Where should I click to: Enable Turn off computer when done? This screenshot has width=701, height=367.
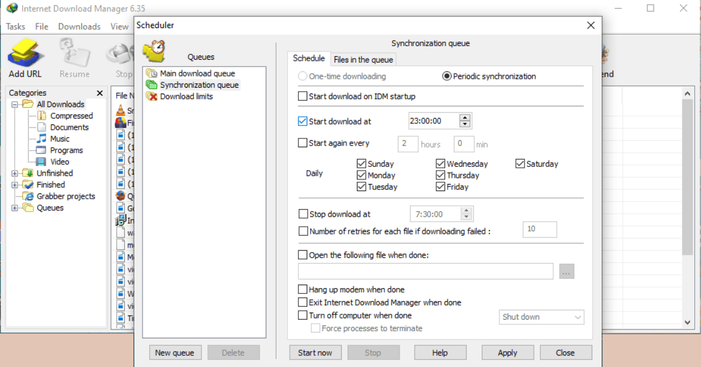coord(303,316)
